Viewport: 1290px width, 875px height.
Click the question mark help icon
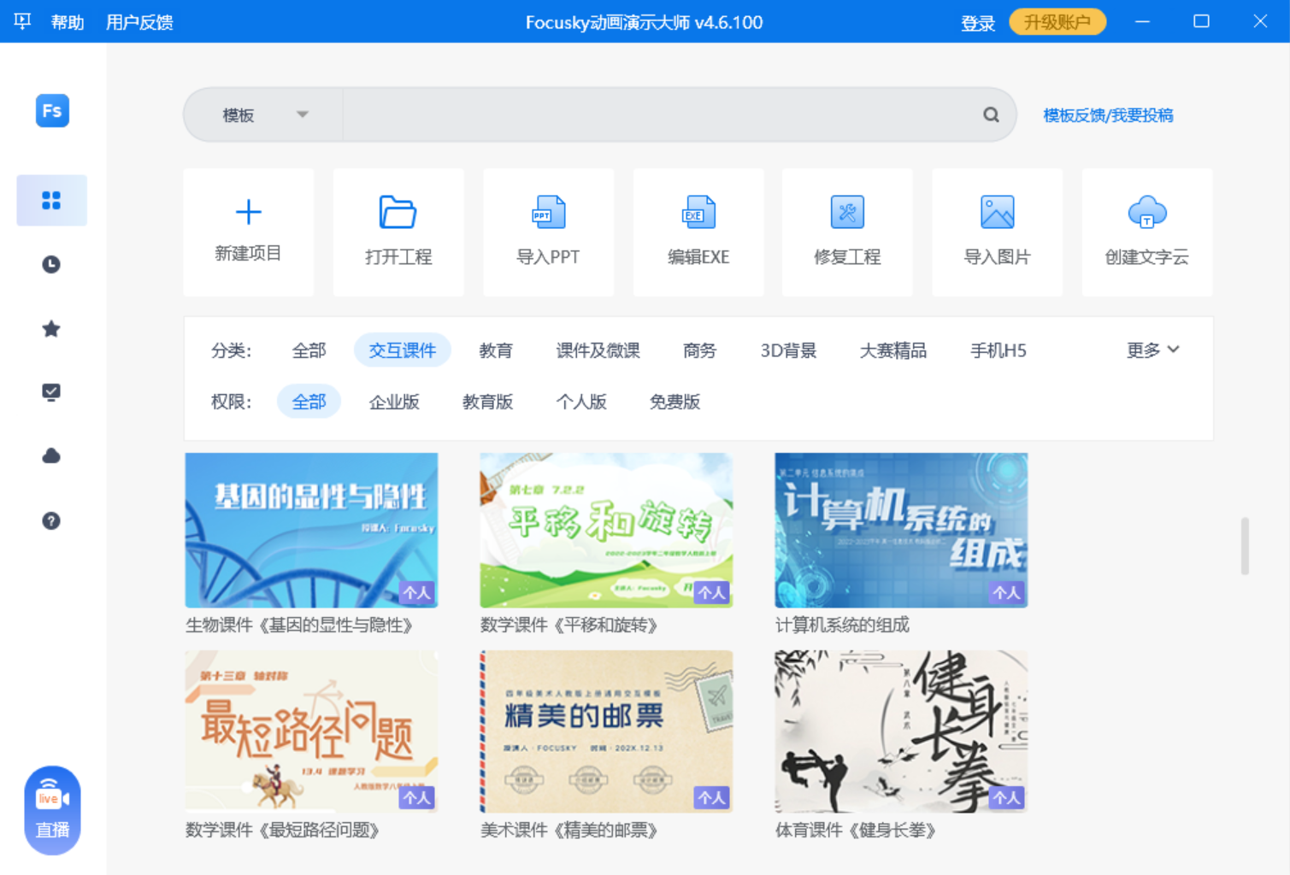(x=51, y=520)
